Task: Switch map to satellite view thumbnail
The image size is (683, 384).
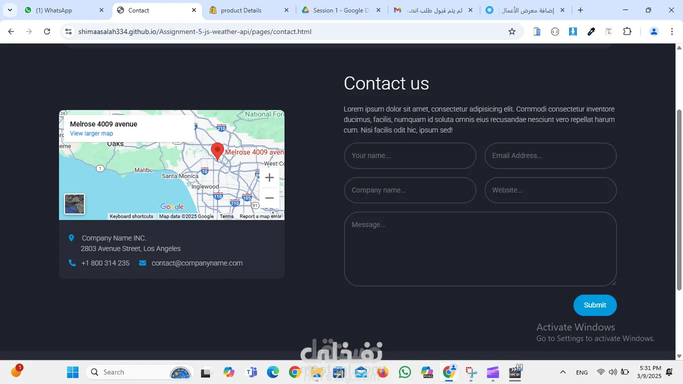Action: (74, 204)
